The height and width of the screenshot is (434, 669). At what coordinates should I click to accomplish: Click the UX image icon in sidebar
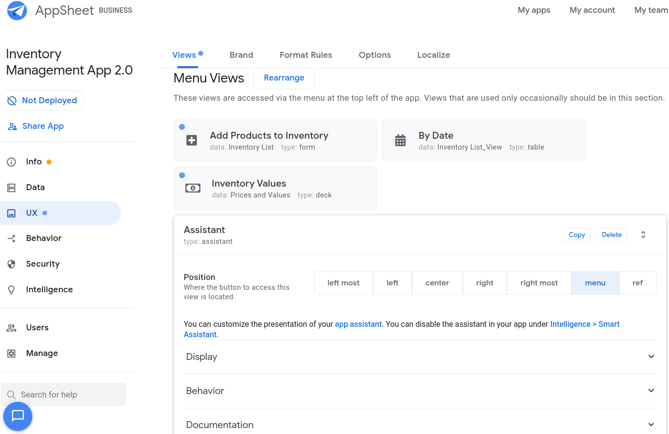pos(11,213)
